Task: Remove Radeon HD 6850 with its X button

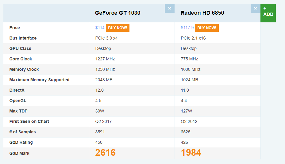Action: (255, 8)
